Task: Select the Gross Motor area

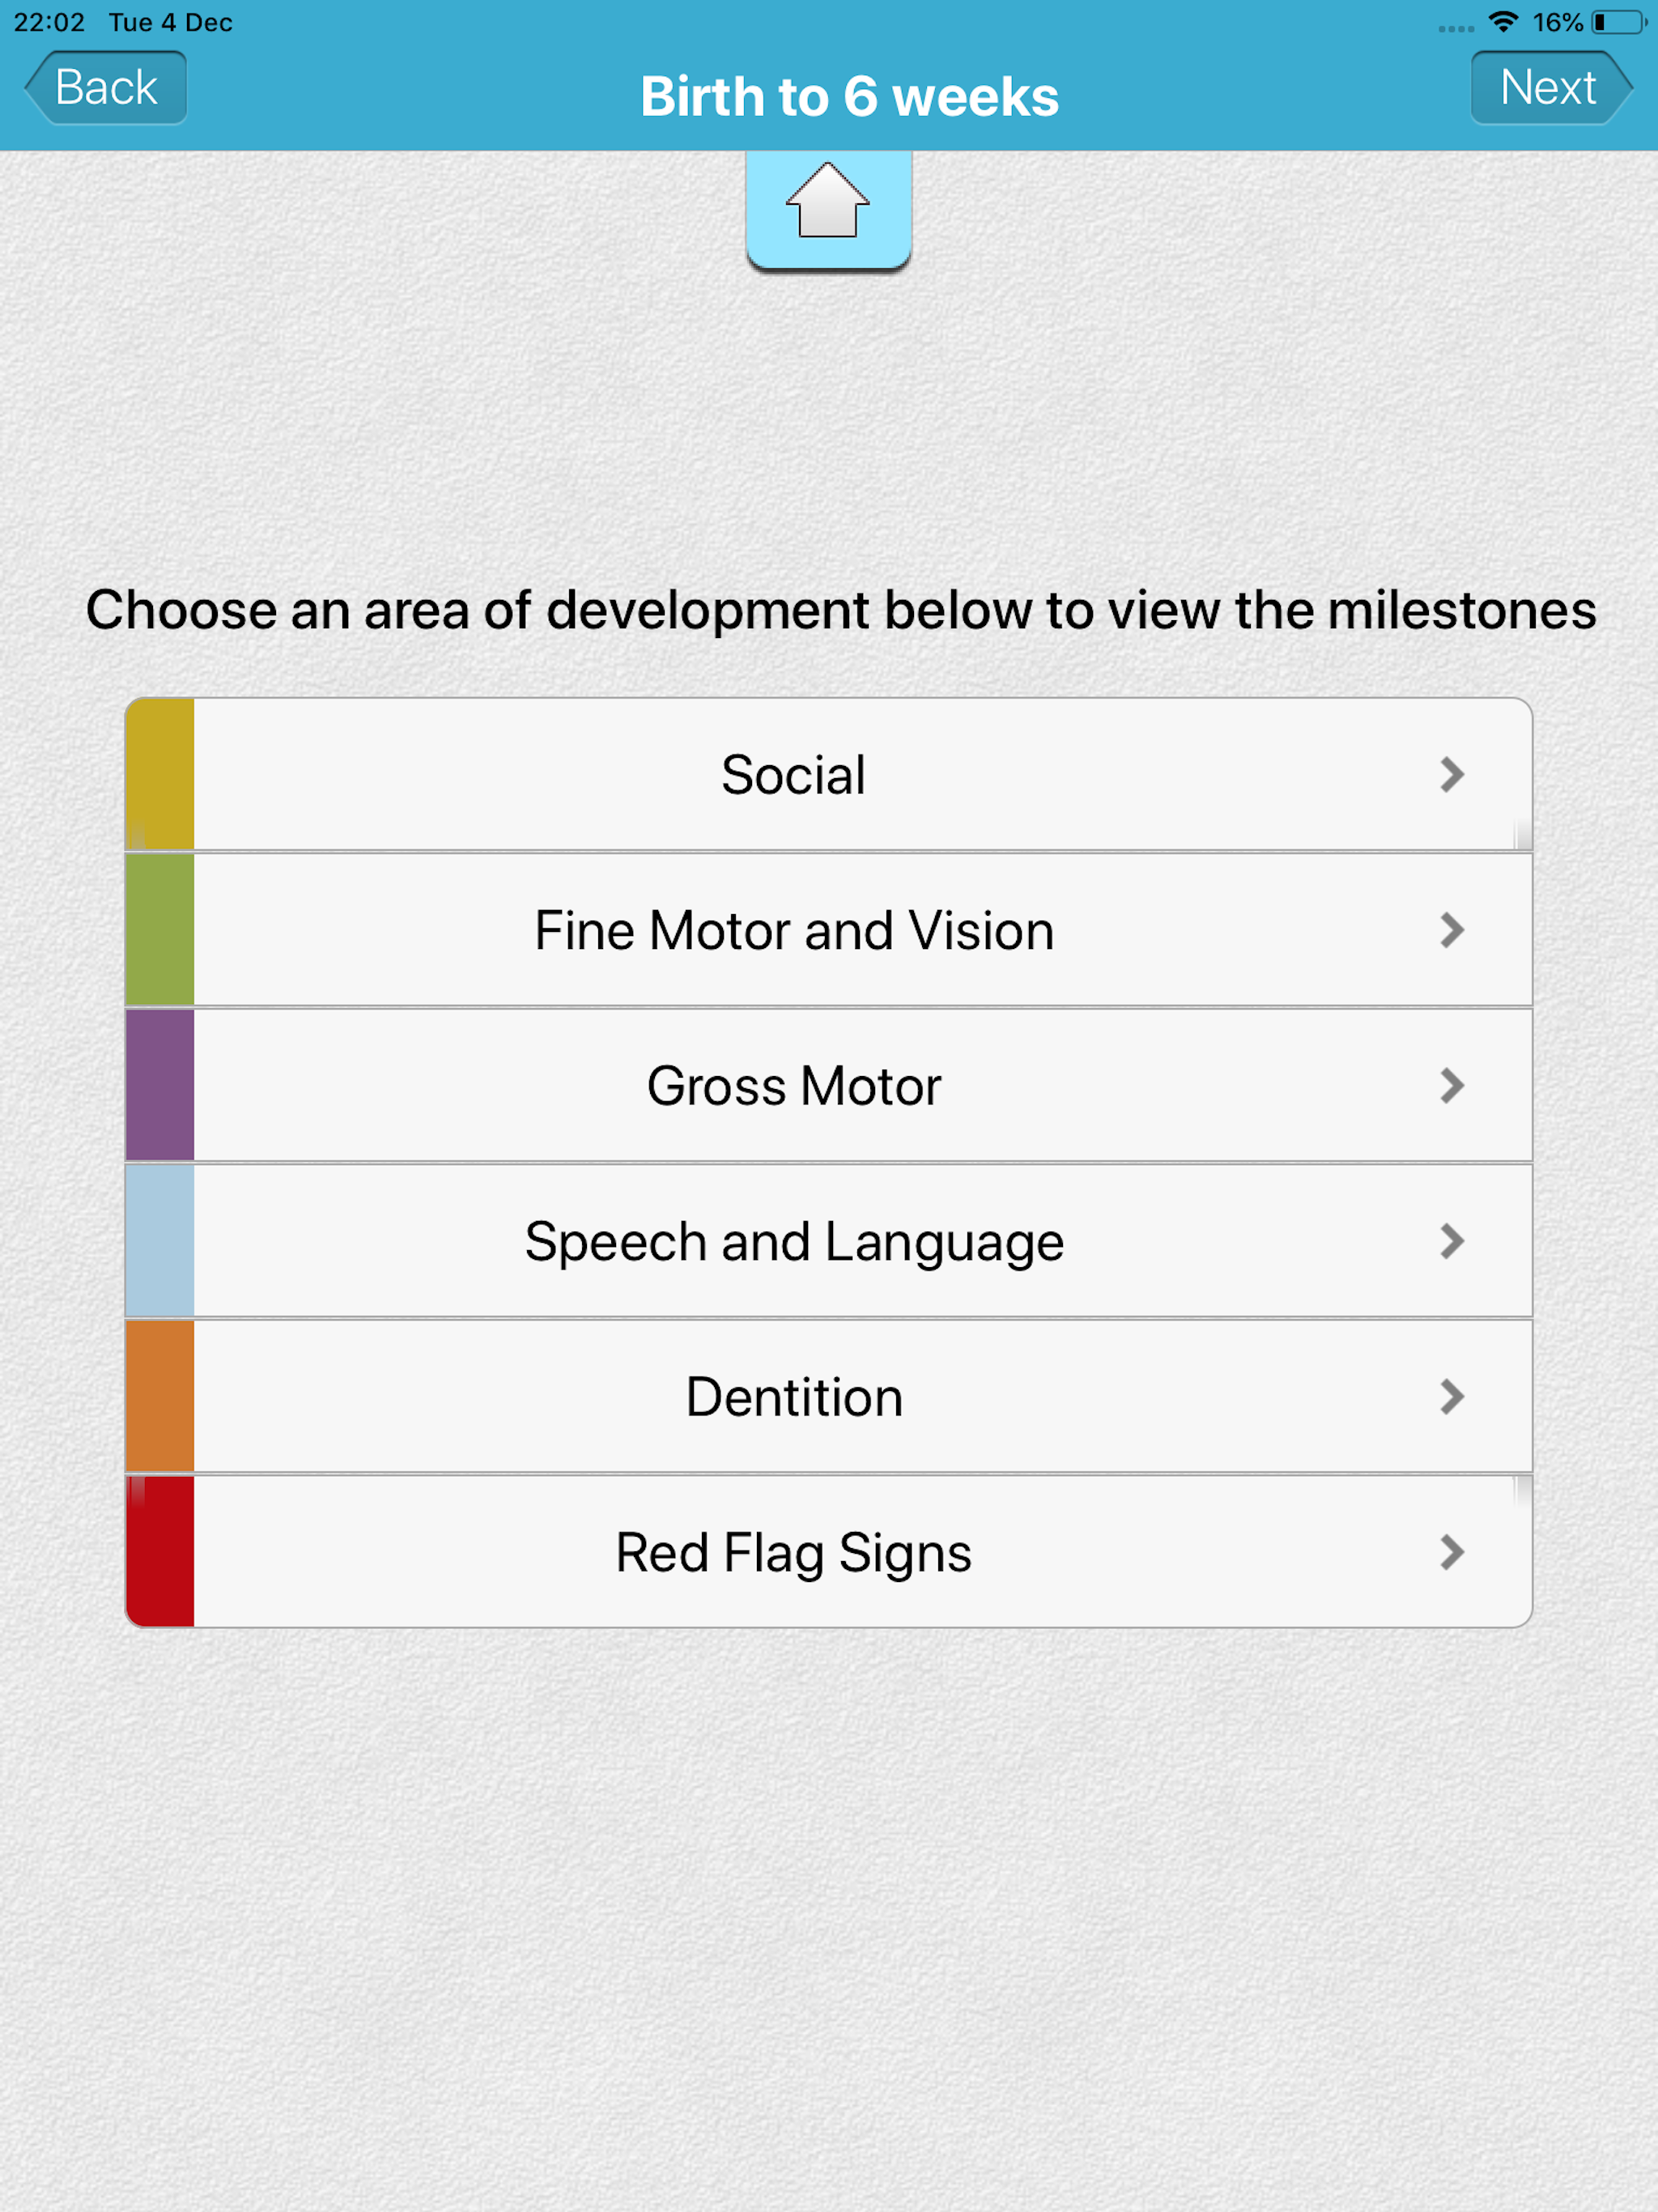Action: point(793,1086)
